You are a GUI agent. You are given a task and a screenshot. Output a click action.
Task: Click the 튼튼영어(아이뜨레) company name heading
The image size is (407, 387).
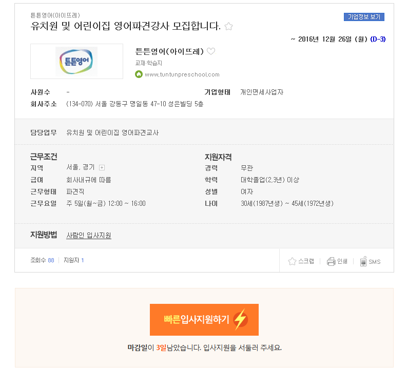[169, 51]
